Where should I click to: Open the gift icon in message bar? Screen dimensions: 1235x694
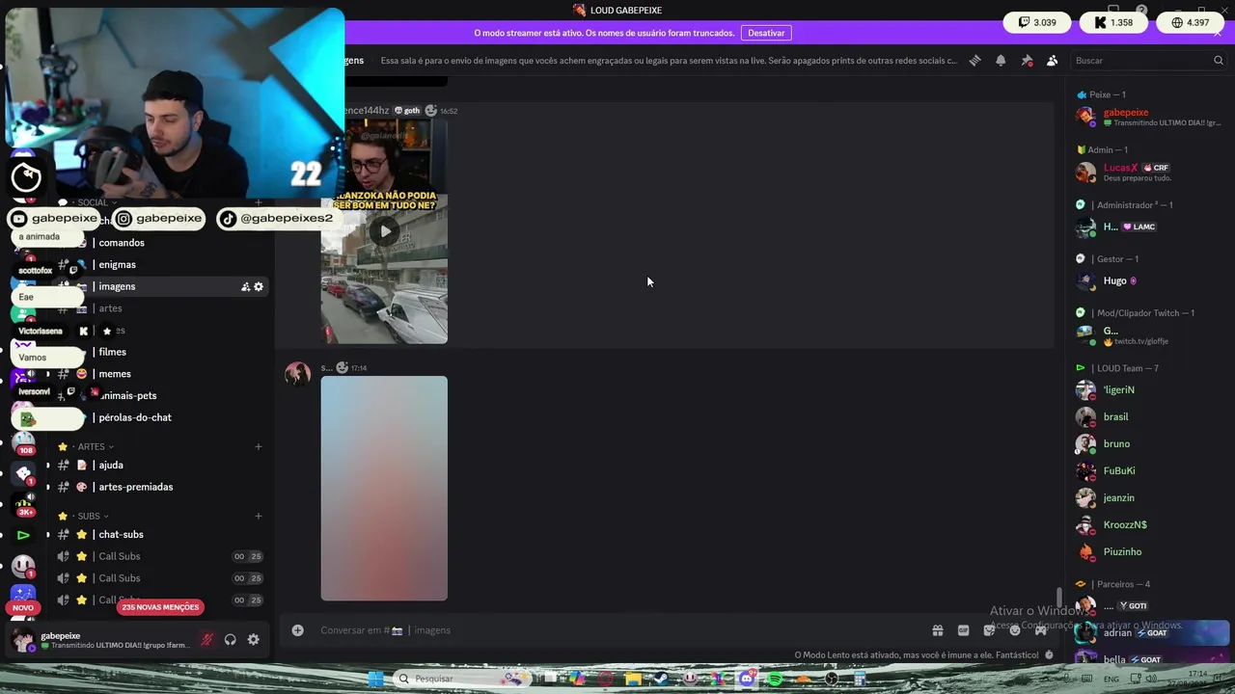(937, 630)
